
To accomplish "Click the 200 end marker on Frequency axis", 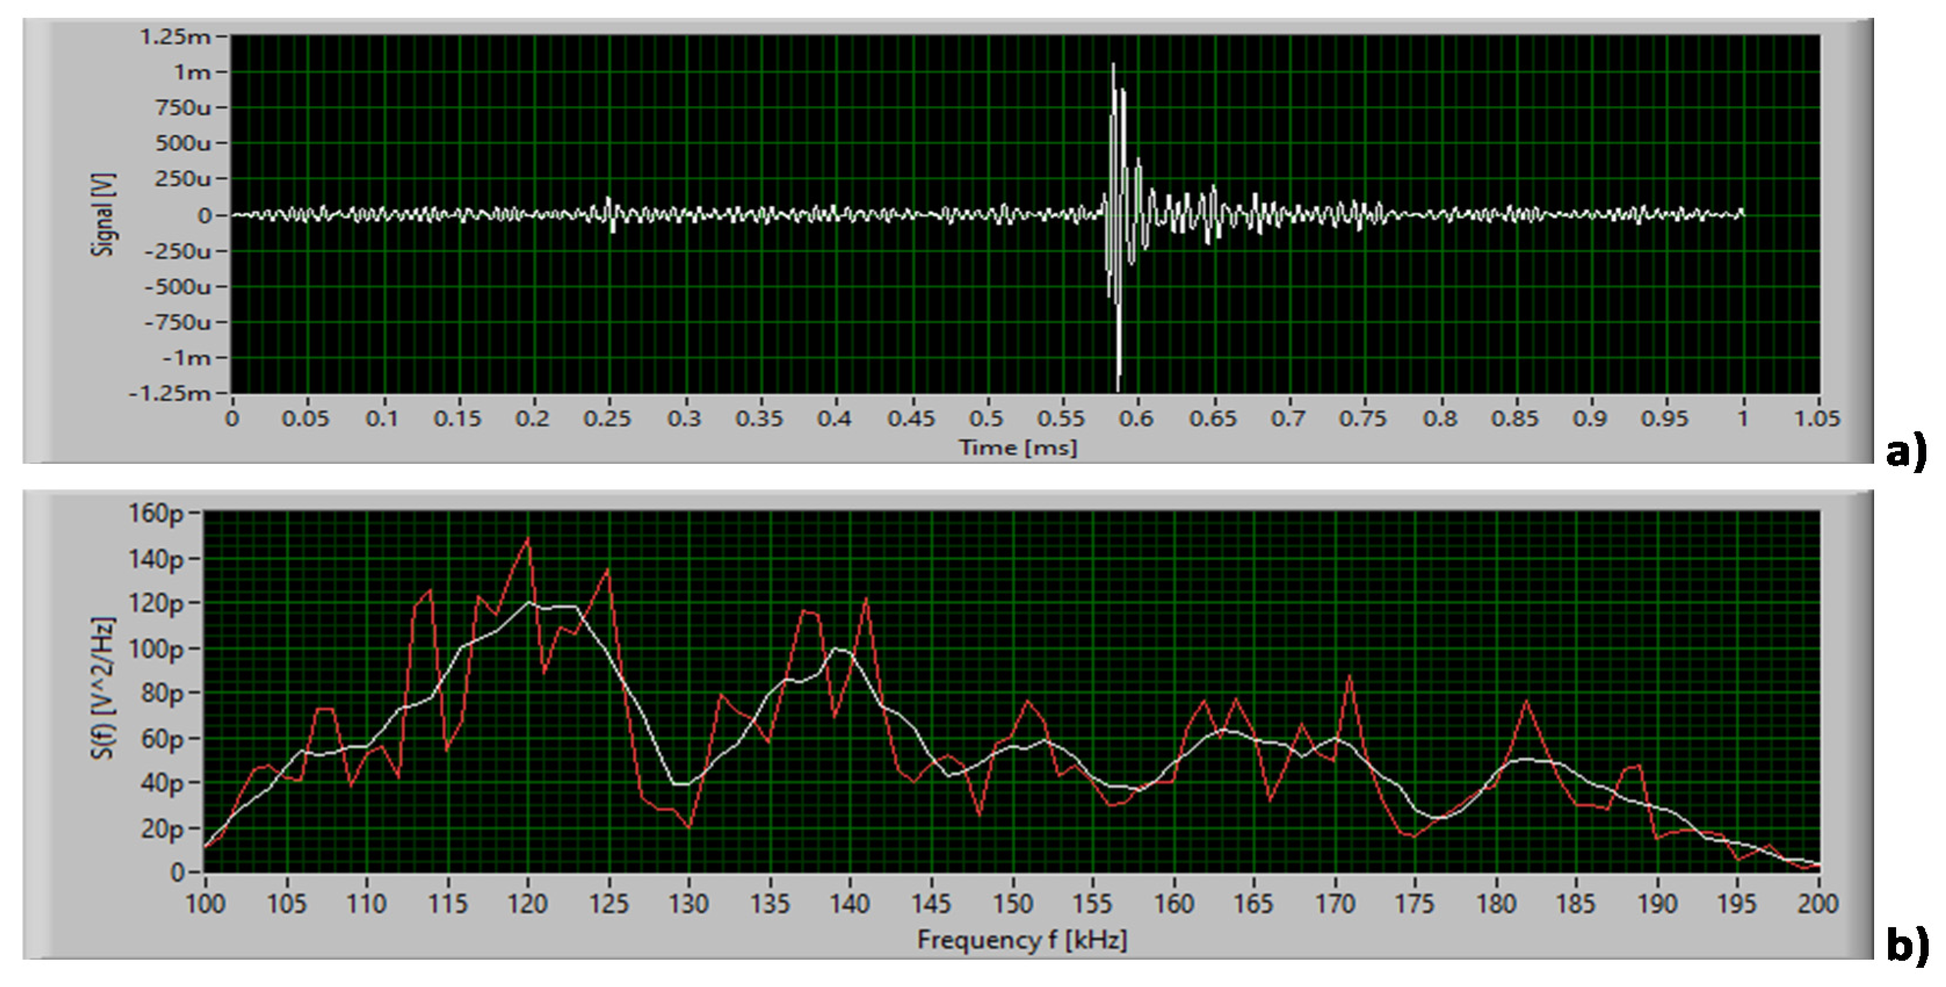I will [1818, 904].
